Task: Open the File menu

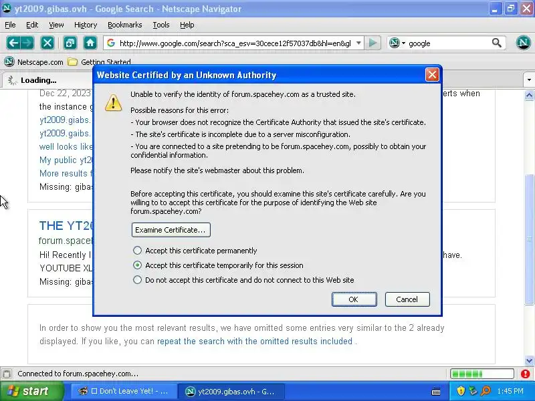Action: [x=10, y=25]
